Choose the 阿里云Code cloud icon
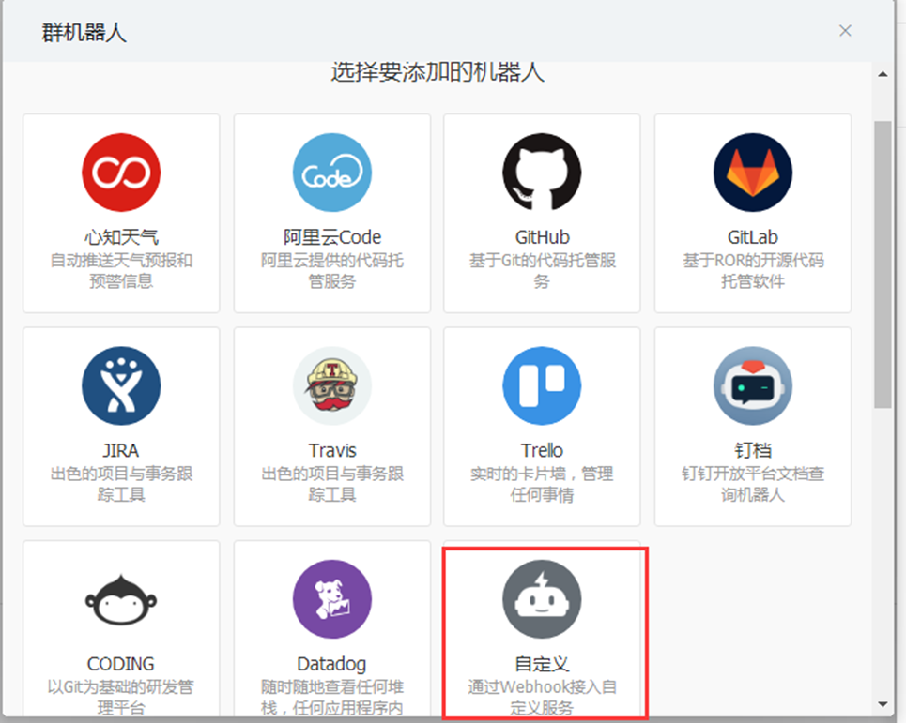Screen dimensions: 906x723 (332, 173)
